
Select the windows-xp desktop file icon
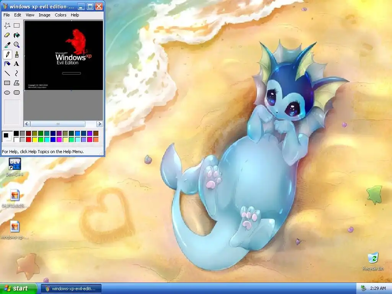(15, 230)
